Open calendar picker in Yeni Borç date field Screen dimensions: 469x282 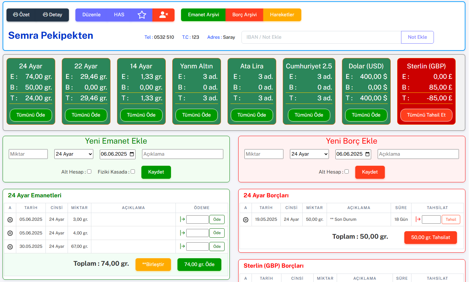(x=368, y=154)
